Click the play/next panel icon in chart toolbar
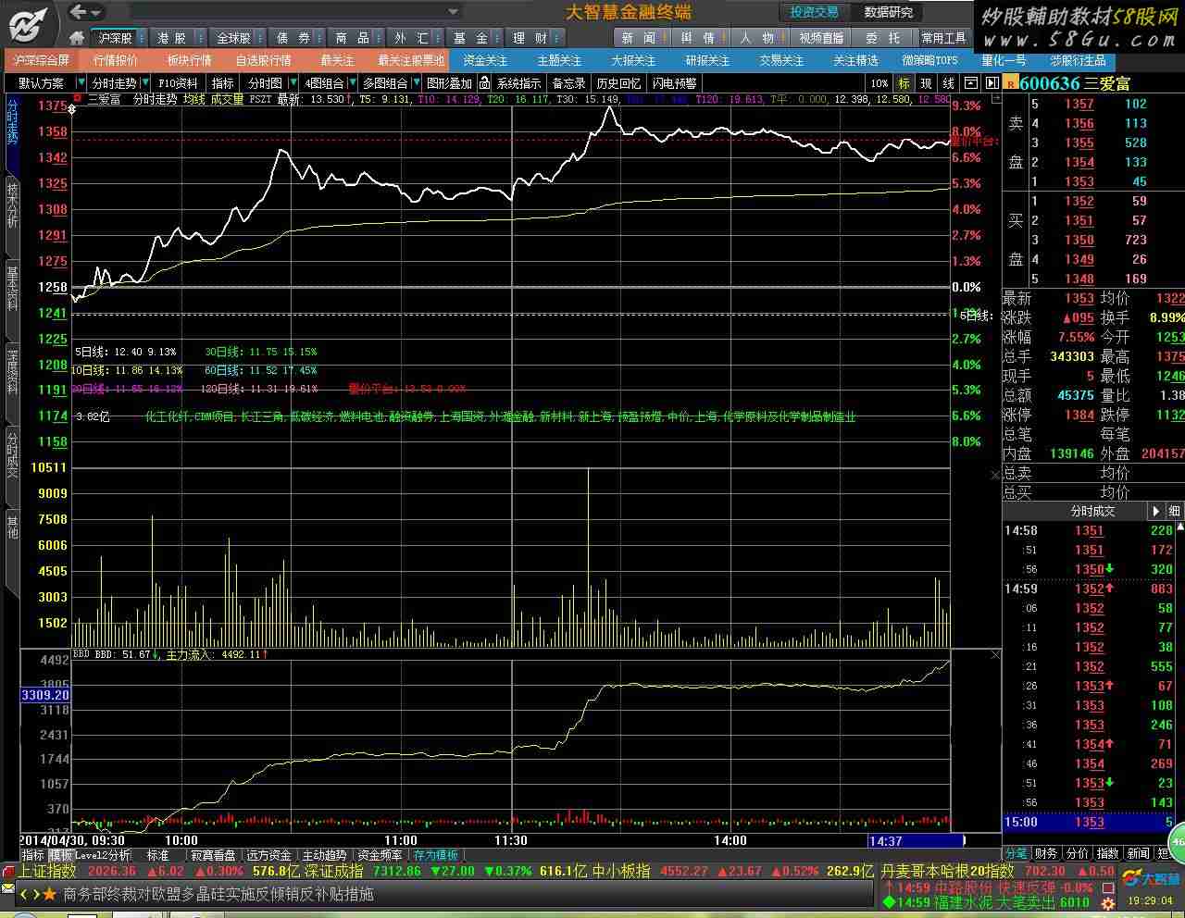This screenshot has height=918, width=1185. (x=992, y=83)
